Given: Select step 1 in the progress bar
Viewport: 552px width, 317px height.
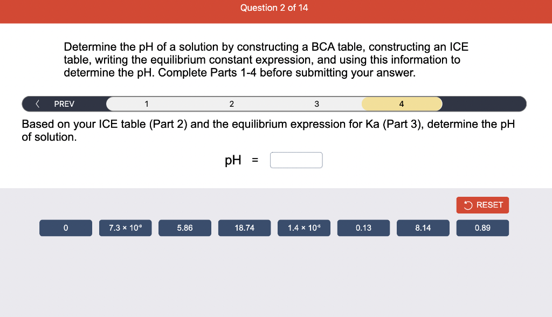Looking at the screenshot, I should [x=146, y=104].
